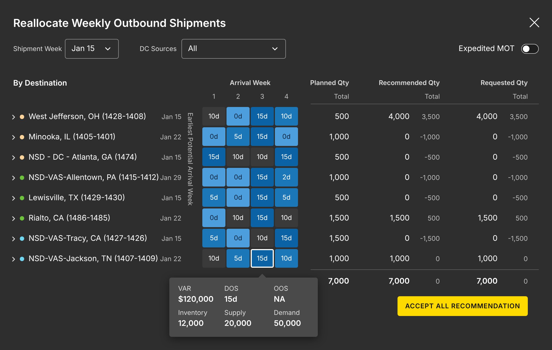
Task: Expand the NSD - DC - Atlanta row
Action: tap(13, 158)
